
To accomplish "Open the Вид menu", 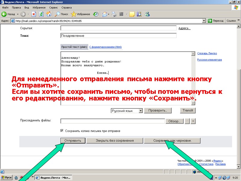I will pos(27,8).
